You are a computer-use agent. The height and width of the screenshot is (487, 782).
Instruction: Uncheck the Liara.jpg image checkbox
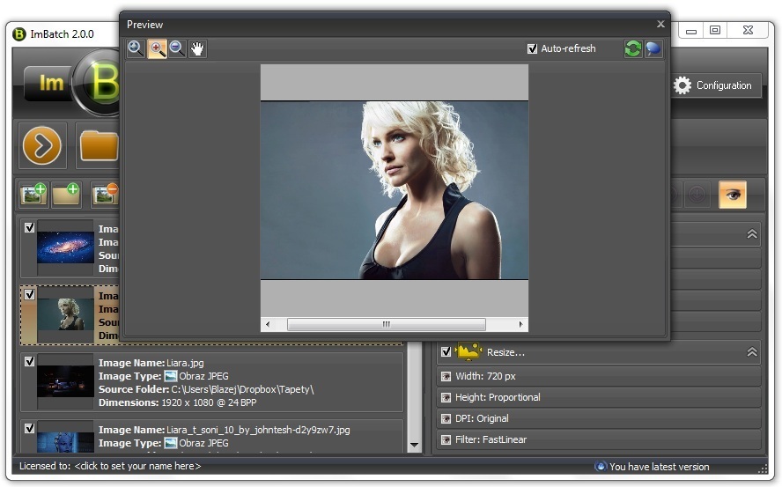click(x=29, y=361)
